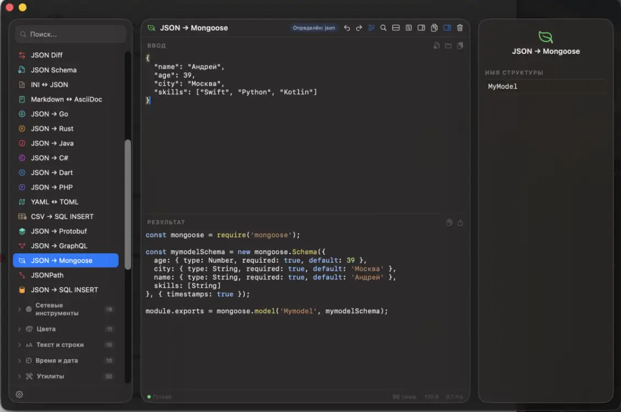Screen dimensions: 621x412
Task: Switch to the stacked split layout icon
Action: (x=395, y=27)
